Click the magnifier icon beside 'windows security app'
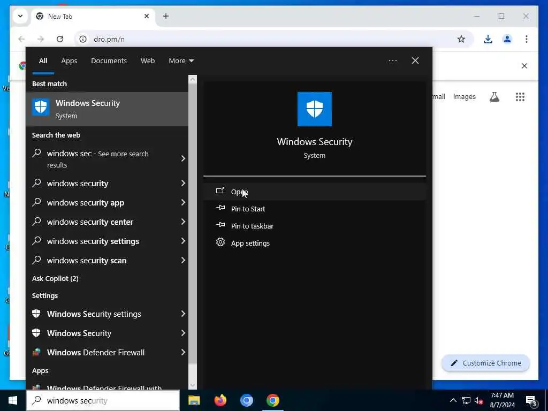Image resolution: width=548 pixels, height=411 pixels. click(x=36, y=202)
